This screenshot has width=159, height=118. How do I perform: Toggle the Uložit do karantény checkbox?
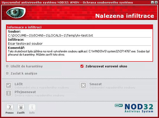(x=7, y=66)
